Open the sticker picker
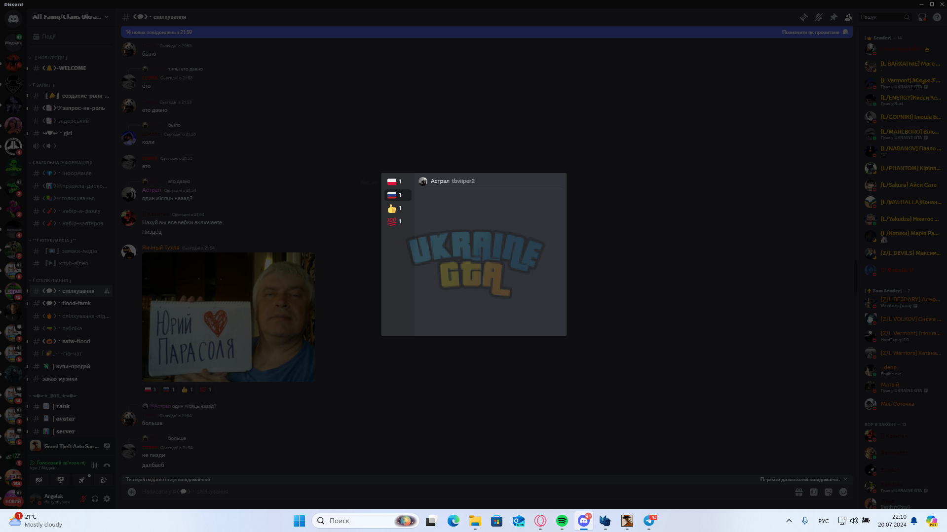Image resolution: width=947 pixels, height=532 pixels. pyautogui.click(x=829, y=492)
